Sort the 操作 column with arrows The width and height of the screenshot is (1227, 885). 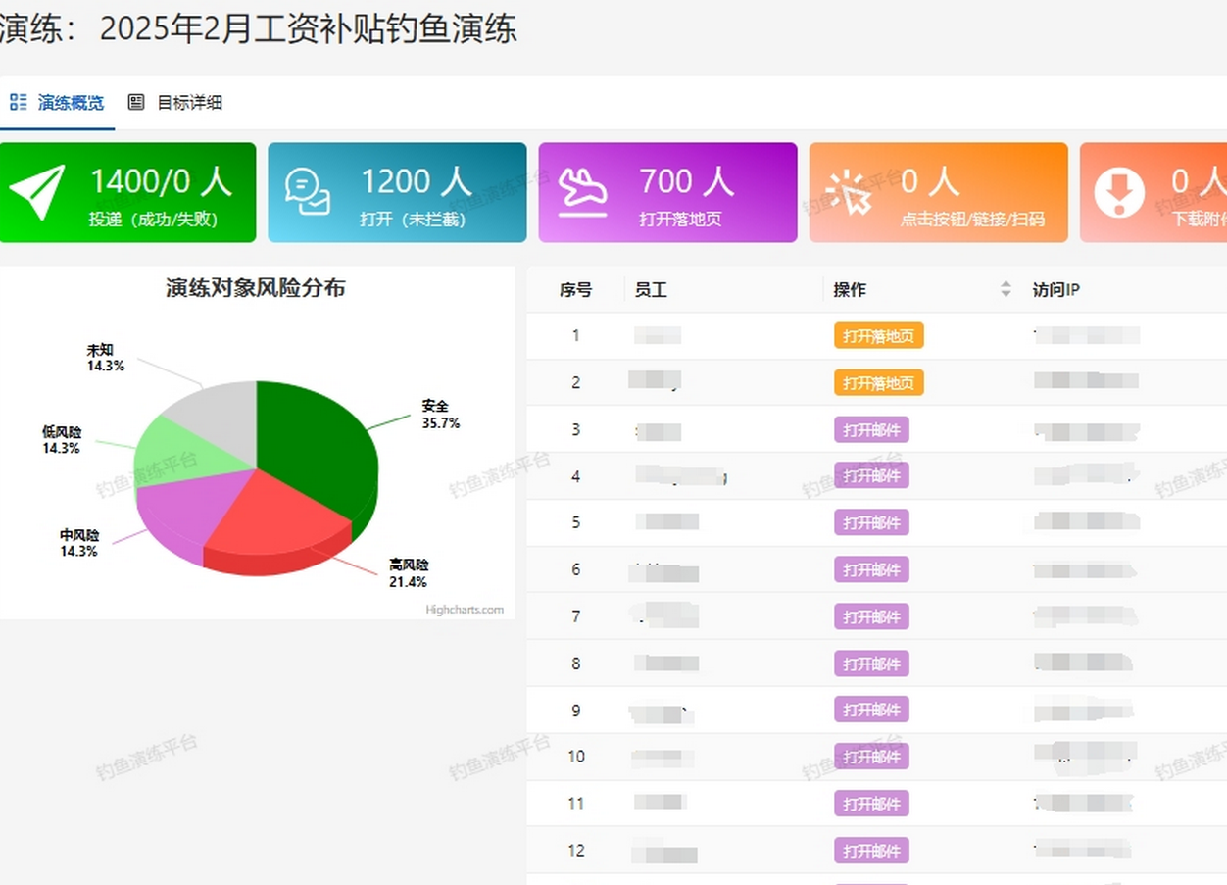click(x=1006, y=289)
